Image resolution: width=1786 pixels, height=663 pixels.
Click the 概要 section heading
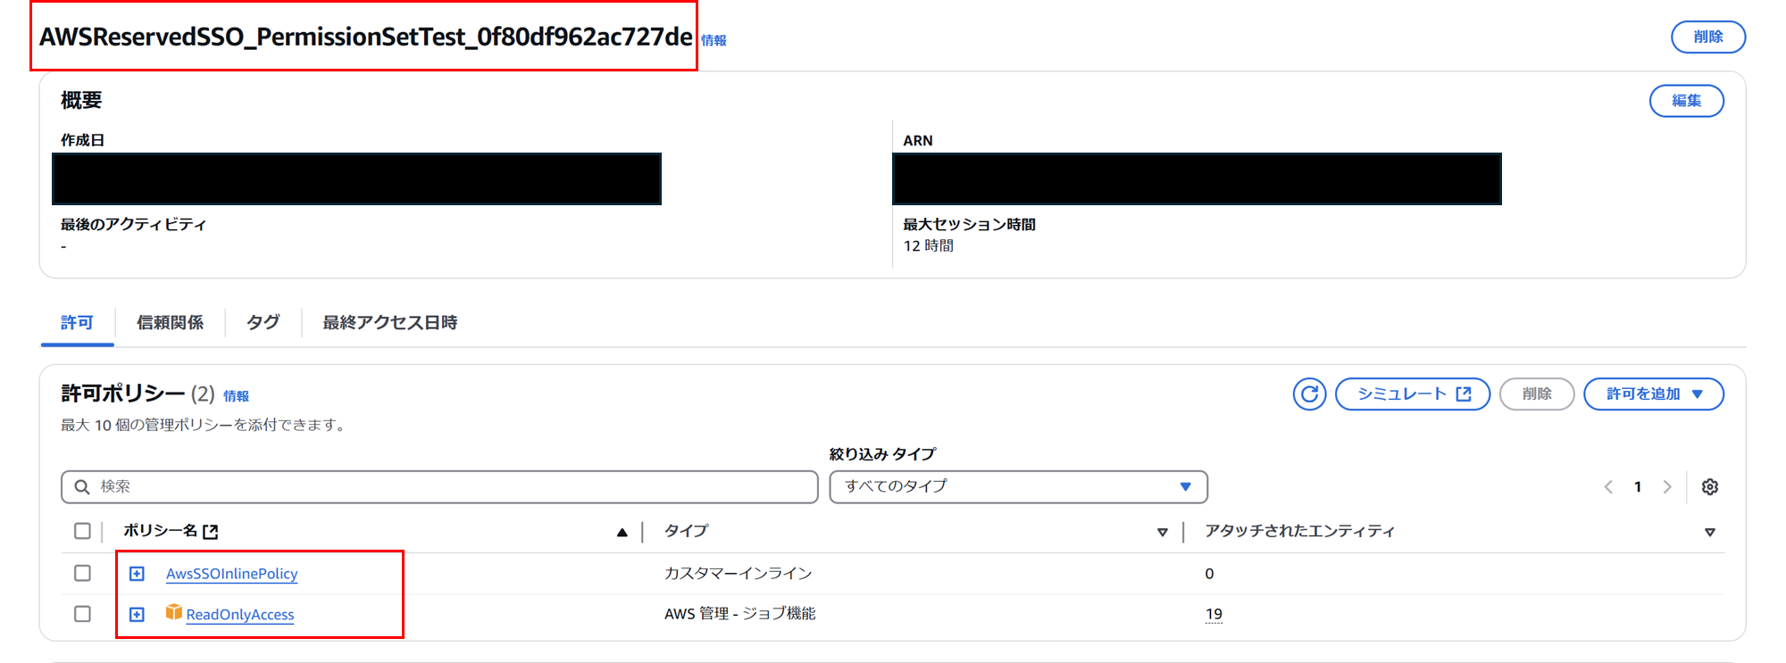point(81,100)
